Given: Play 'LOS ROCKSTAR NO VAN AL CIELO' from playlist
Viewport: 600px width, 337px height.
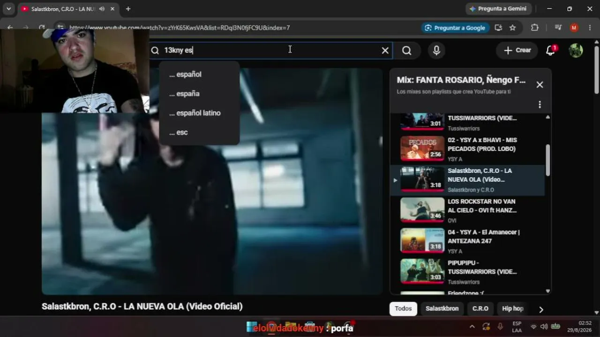Looking at the screenshot, I should pos(468,210).
